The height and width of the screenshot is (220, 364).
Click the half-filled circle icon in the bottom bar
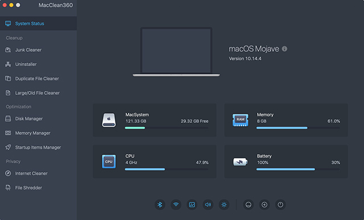pyautogui.click(x=249, y=205)
